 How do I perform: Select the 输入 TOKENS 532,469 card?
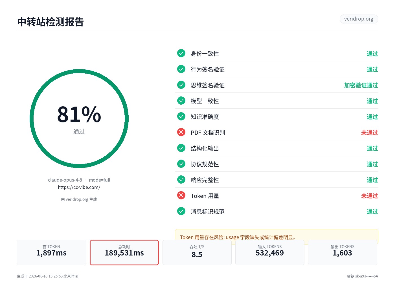[x=270, y=252]
